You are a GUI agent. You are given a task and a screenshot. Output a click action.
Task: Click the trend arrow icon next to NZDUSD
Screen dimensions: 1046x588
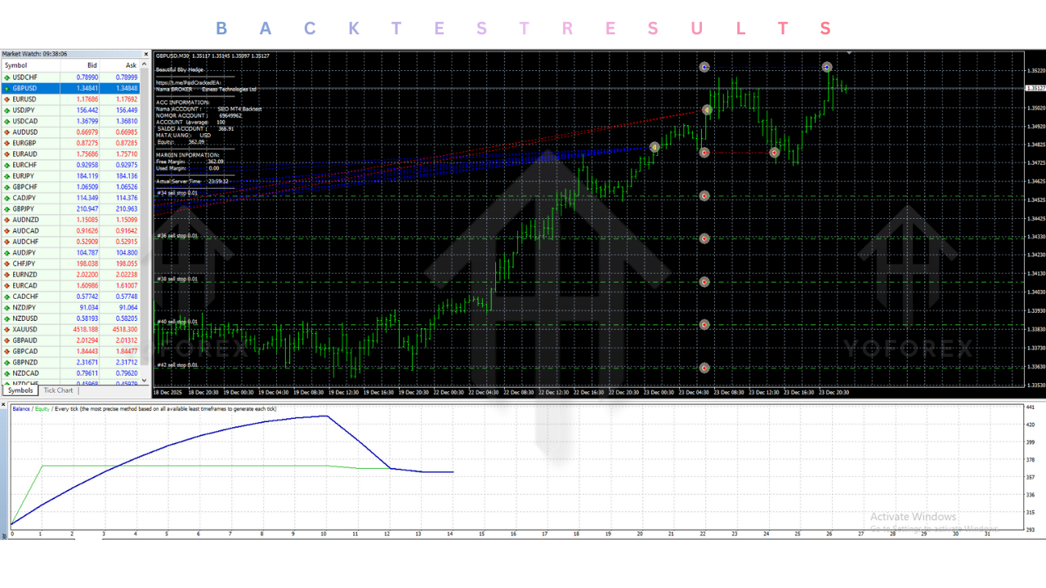pyautogui.click(x=7, y=318)
